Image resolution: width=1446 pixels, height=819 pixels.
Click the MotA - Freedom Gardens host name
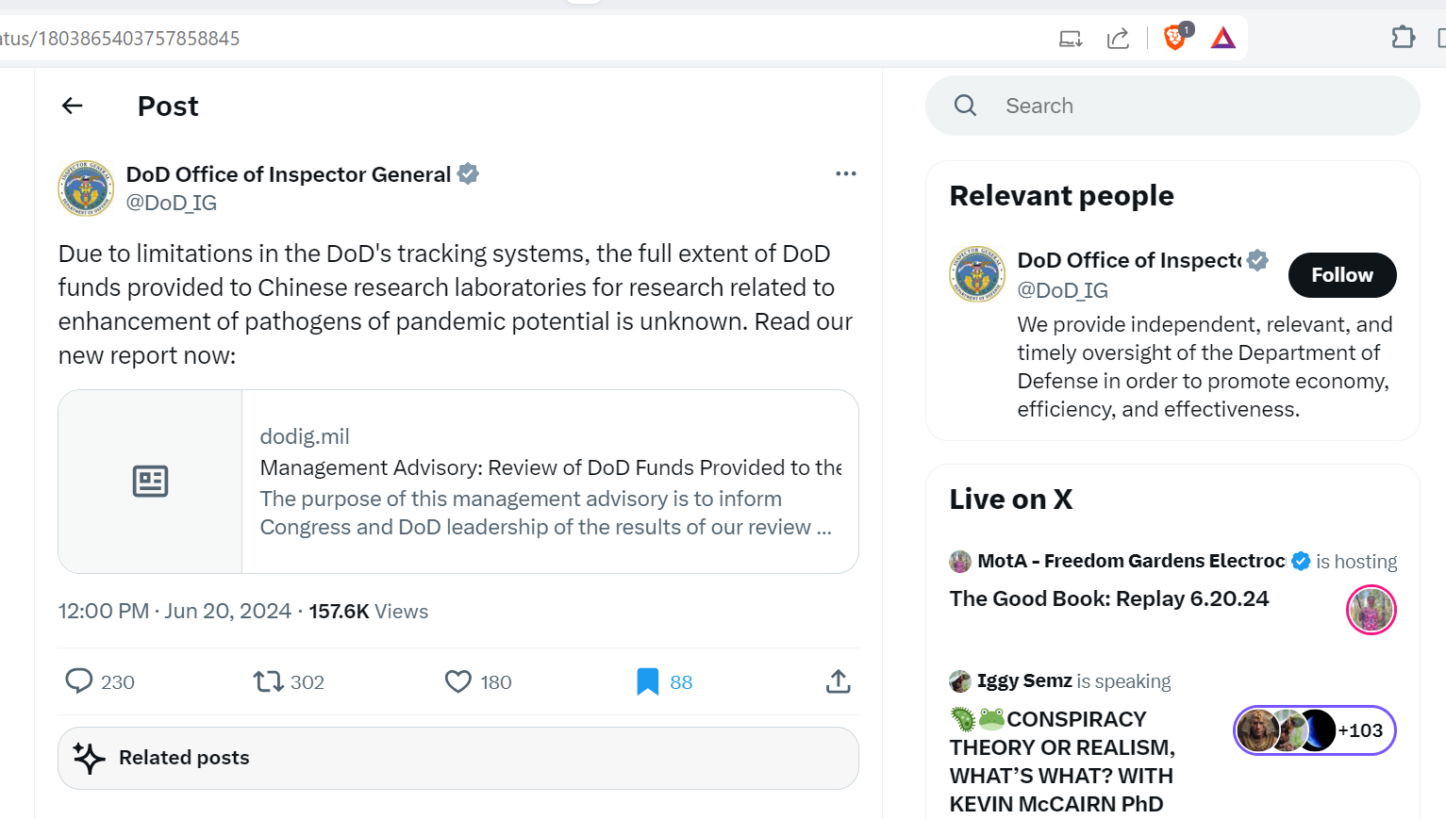[1131, 561]
